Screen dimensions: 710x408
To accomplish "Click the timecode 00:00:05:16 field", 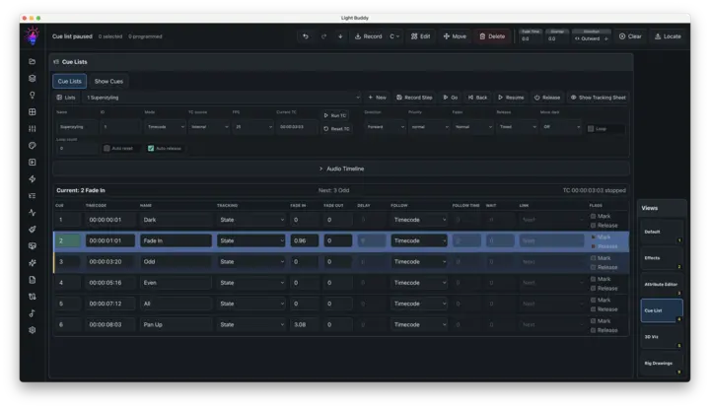I will tap(110, 283).
